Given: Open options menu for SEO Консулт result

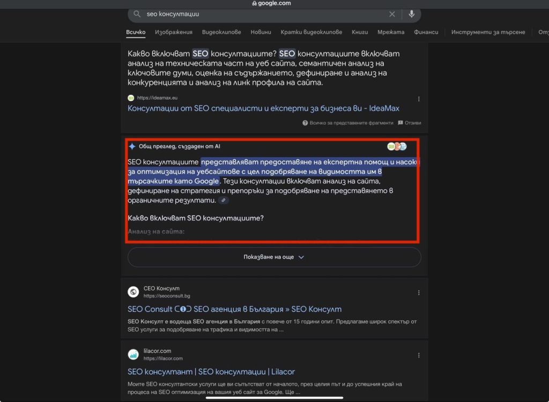Looking at the screenshot, I should coord(418,293).
